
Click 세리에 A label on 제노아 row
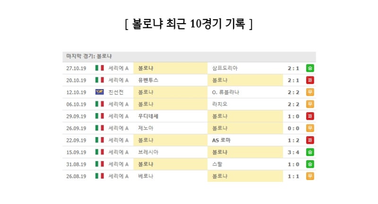(x=119, y=128)
